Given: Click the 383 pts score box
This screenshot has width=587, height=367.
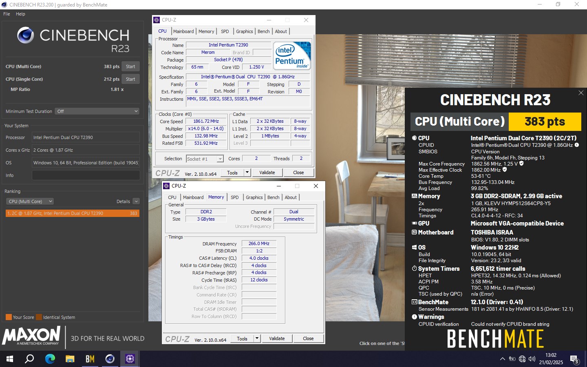Looking at the screenshot, I should coord(545,122).
